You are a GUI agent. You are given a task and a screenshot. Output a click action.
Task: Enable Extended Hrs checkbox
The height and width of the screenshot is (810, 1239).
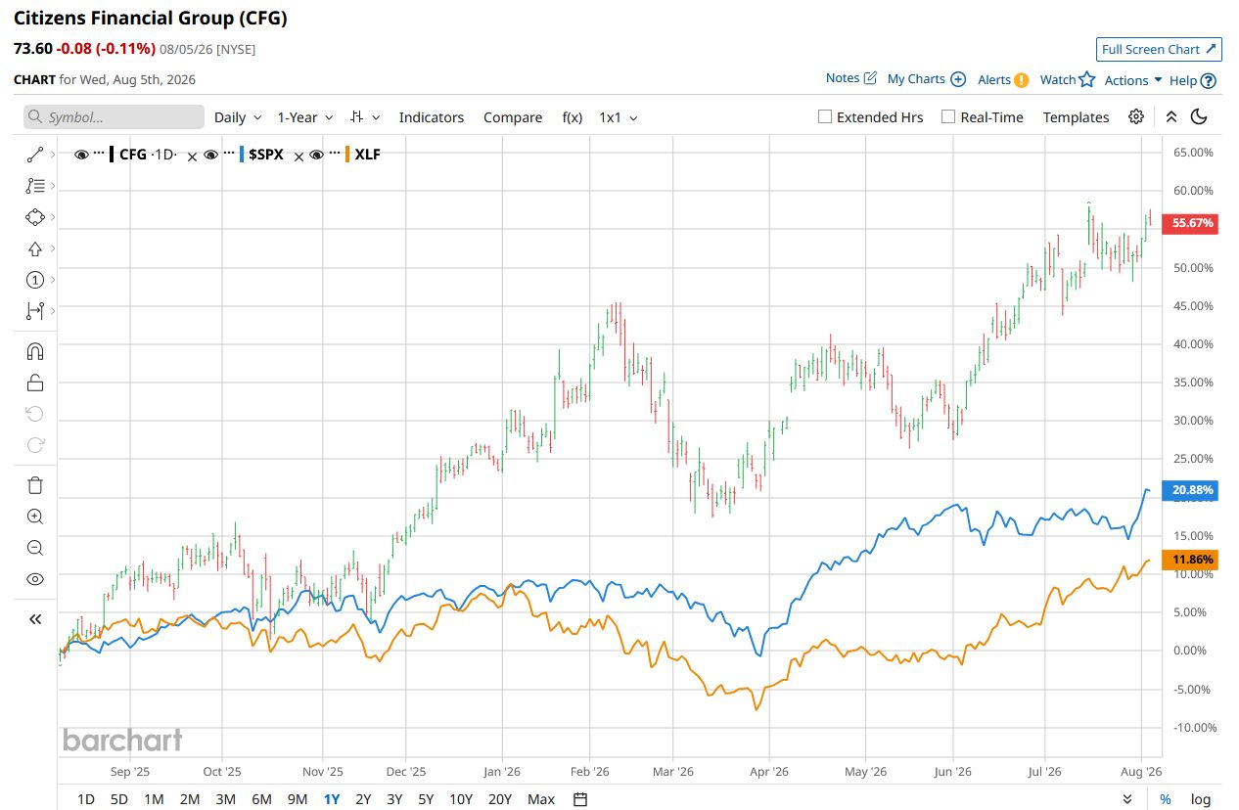pyautogui.click(x=825, y=116)
